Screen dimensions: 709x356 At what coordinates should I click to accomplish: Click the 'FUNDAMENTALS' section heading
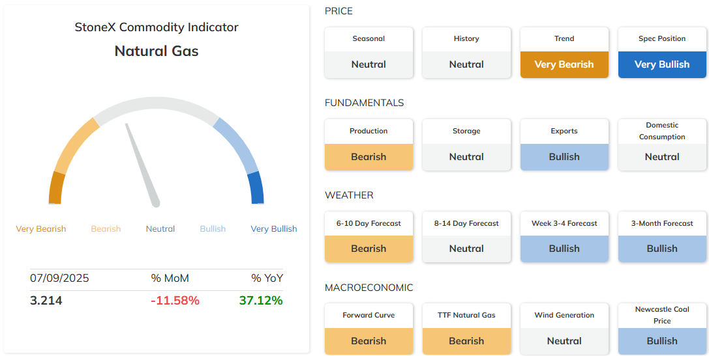(x=365, y=103)
